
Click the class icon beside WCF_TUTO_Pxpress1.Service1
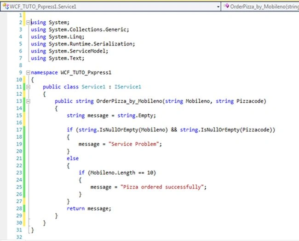coord(6,6)
